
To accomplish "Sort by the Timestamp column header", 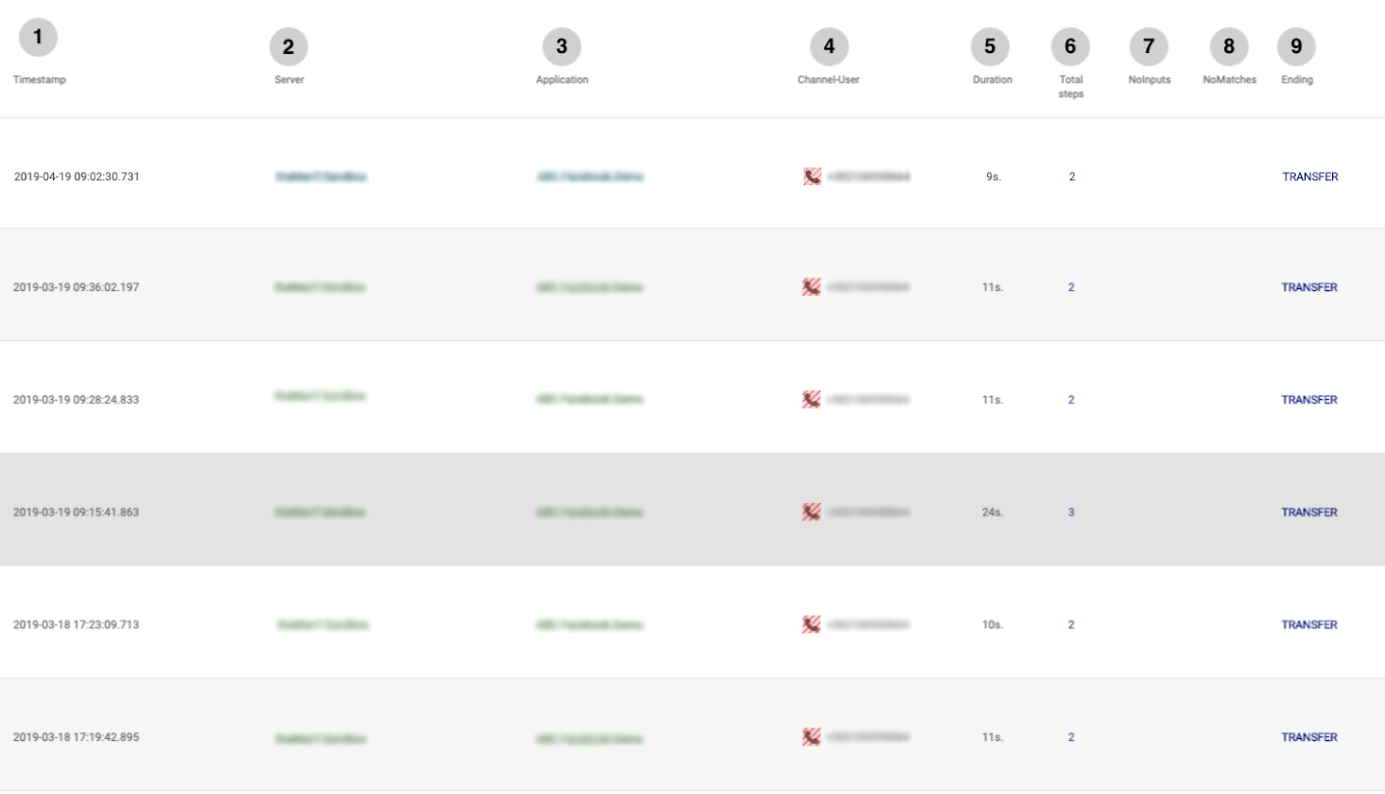I will pyautogui.click(x=39, y=79).
